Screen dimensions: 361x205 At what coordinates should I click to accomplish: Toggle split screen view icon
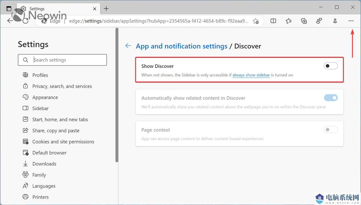tap(273, 21)
